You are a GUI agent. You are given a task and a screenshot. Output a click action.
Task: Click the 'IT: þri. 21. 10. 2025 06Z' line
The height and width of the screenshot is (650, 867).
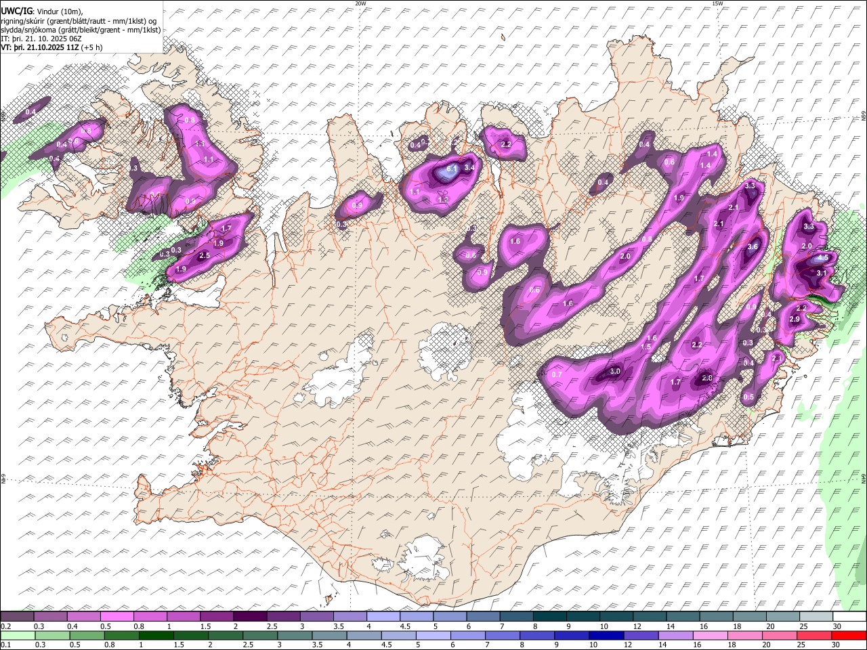(41, 39)
